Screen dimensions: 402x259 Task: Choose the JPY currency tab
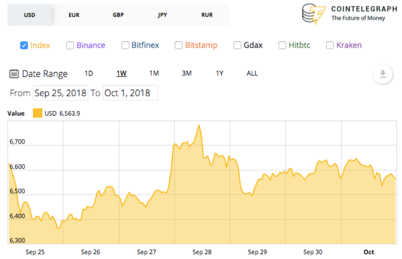163,15
